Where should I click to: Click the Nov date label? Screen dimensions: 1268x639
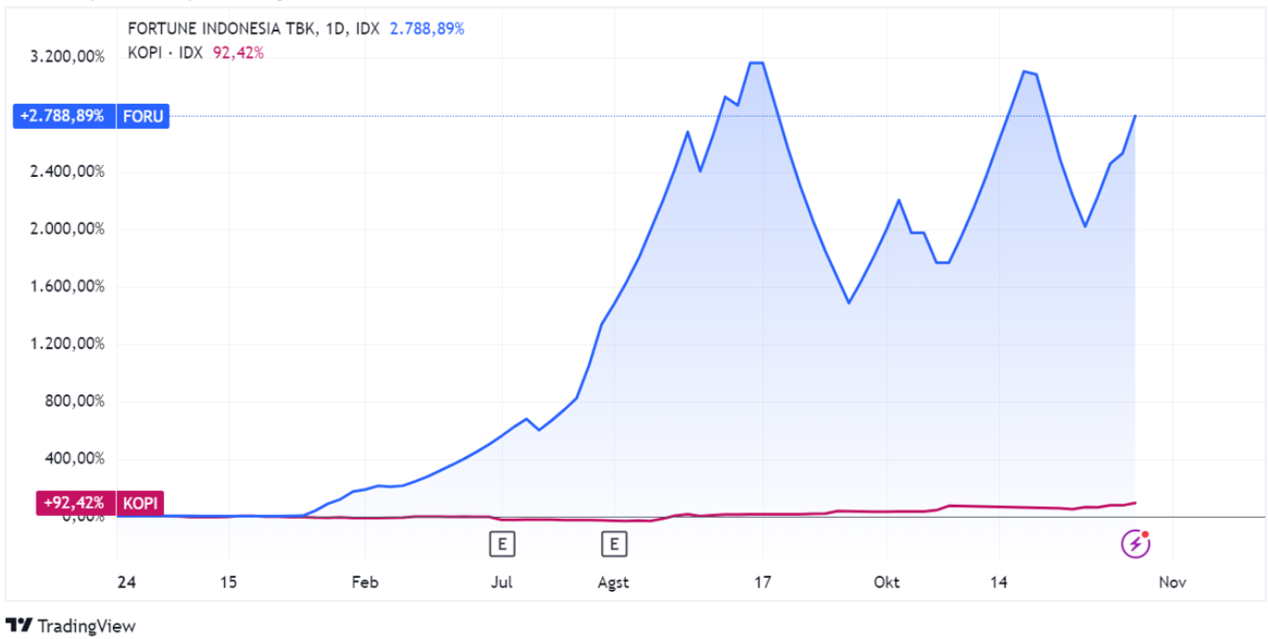tap(1173, 583)
